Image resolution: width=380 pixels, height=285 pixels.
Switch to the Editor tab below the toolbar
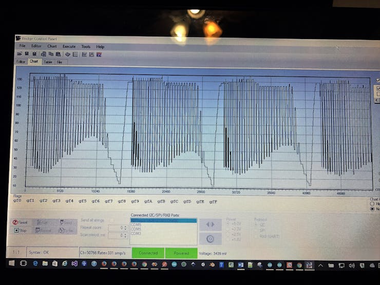[21, 62]
